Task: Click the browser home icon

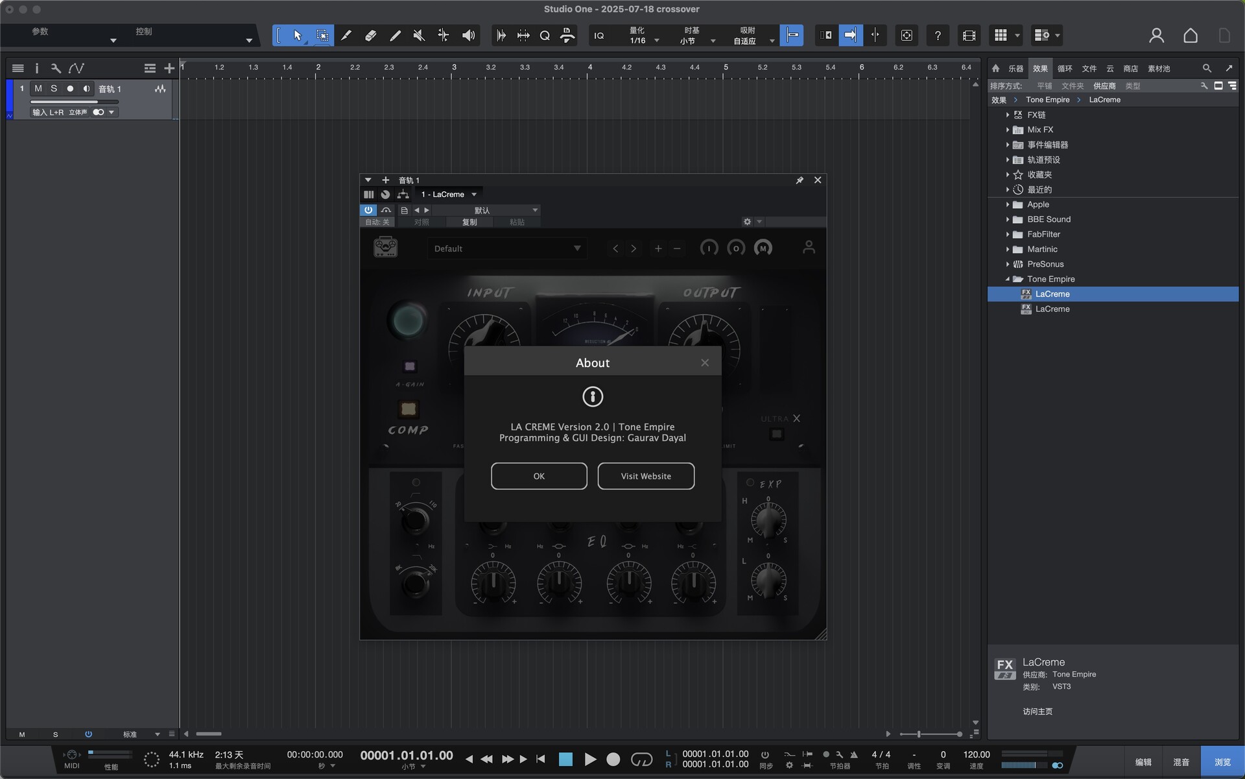Action: click(x=995, y=68)
